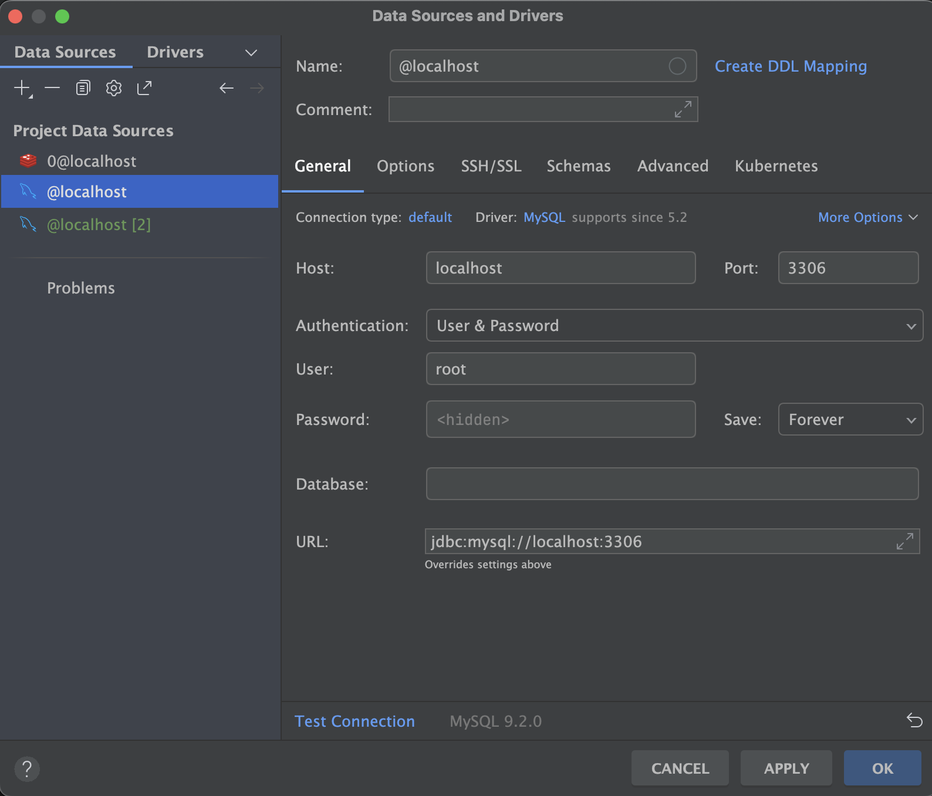This screenshot has height=796, width=932.
Task: Open data source settings gear icon
Action: coord(113,88)
